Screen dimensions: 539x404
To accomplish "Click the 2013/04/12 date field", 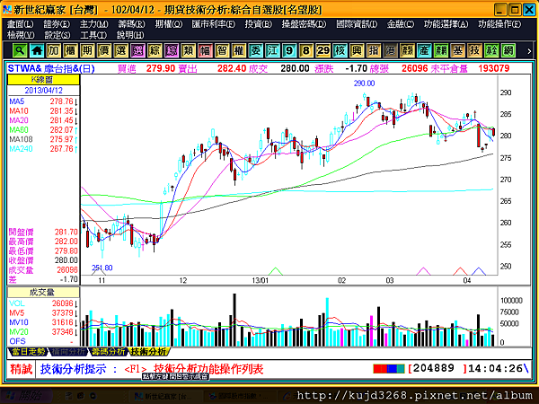I will click(x=43, y=91).
